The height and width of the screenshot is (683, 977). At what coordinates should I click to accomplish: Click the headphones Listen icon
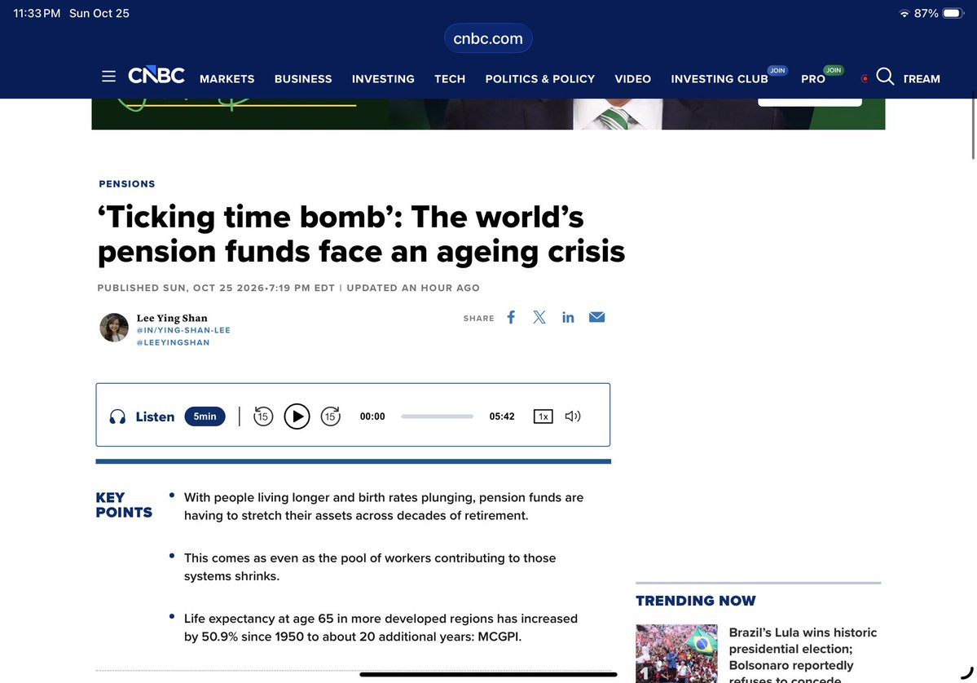[x=118, y=417]
